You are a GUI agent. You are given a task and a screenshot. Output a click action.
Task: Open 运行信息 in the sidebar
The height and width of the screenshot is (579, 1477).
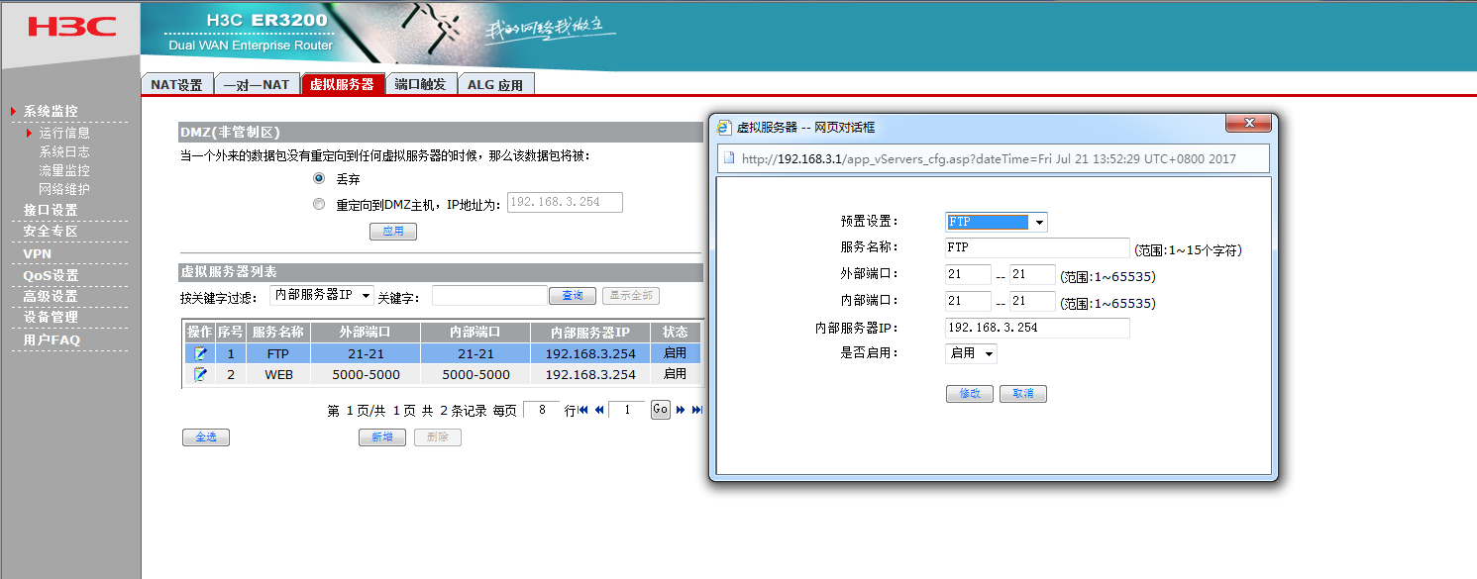point(64,133)
